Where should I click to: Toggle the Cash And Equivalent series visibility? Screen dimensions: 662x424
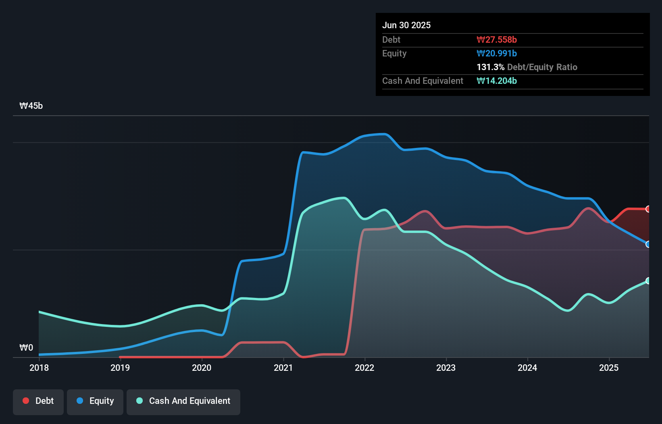[x=183, y=401]
